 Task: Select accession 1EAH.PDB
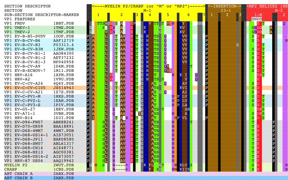click(x=64, y=100)
